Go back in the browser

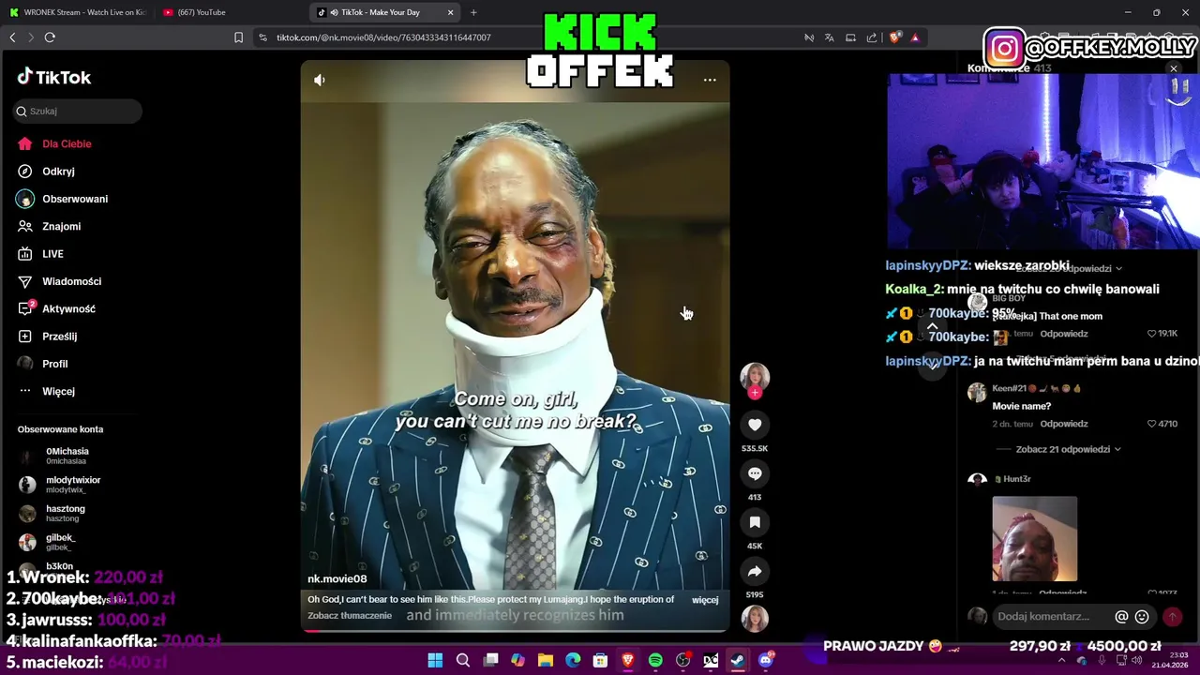pos(12,37)
